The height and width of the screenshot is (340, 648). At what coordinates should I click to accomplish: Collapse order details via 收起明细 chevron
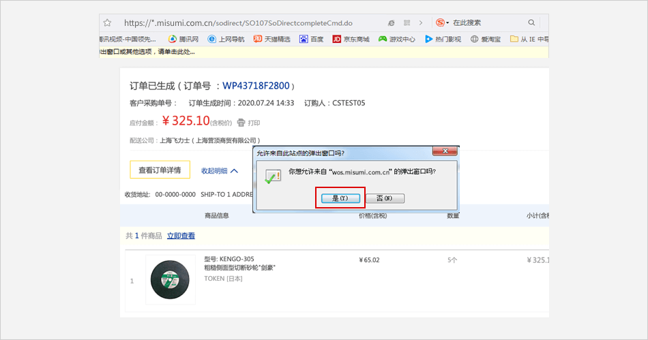(234, 171)
